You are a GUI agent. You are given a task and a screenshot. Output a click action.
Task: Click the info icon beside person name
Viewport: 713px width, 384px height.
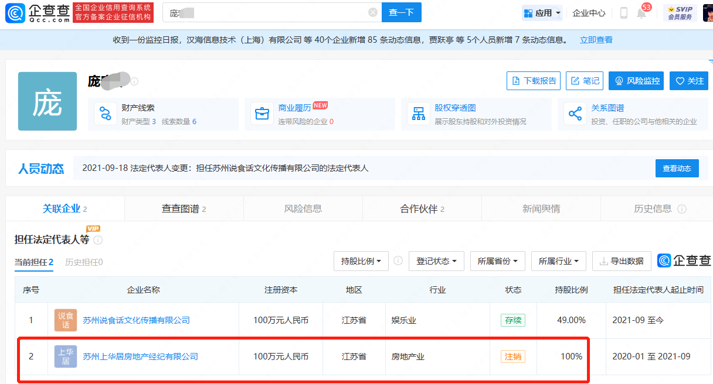click(134, 81)
